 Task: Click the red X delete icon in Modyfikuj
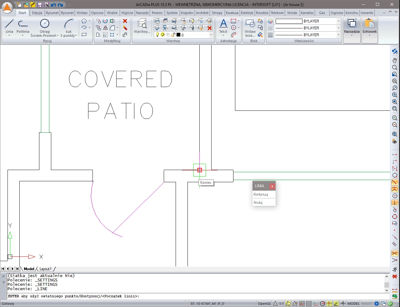(125, 21)
